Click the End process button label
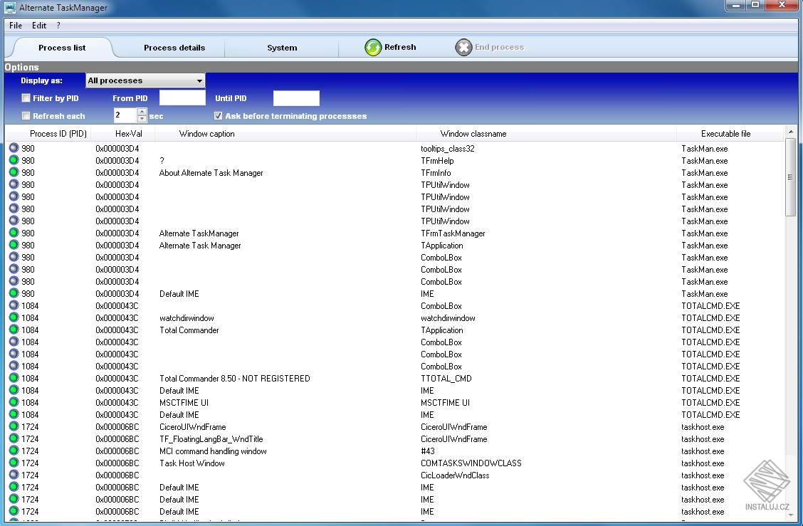This screenshot has width=803, height=526. [x=499, y=47]
